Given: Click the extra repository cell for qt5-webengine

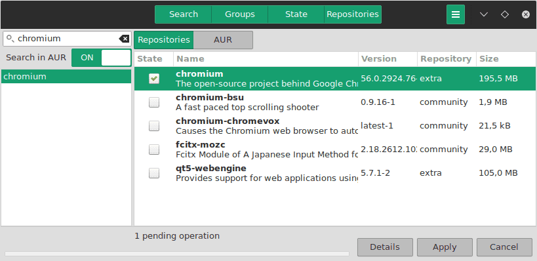Looking at the screenshot, I should click(431, 173).
